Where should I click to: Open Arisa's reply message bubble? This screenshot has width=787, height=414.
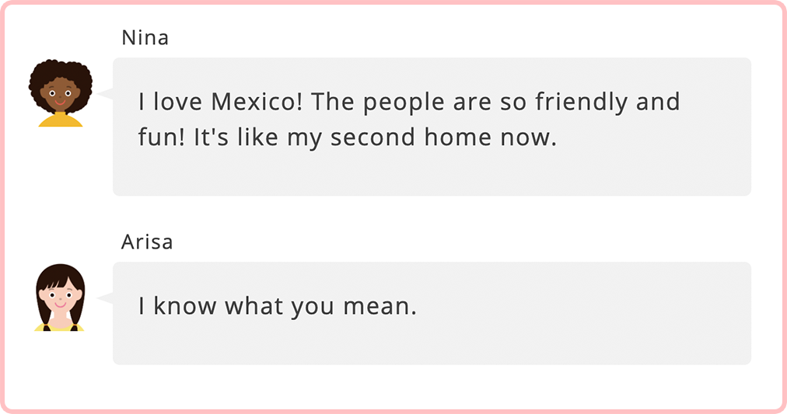click(432, 313)
